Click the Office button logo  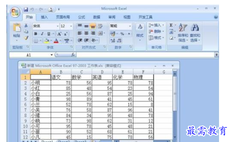15,12
